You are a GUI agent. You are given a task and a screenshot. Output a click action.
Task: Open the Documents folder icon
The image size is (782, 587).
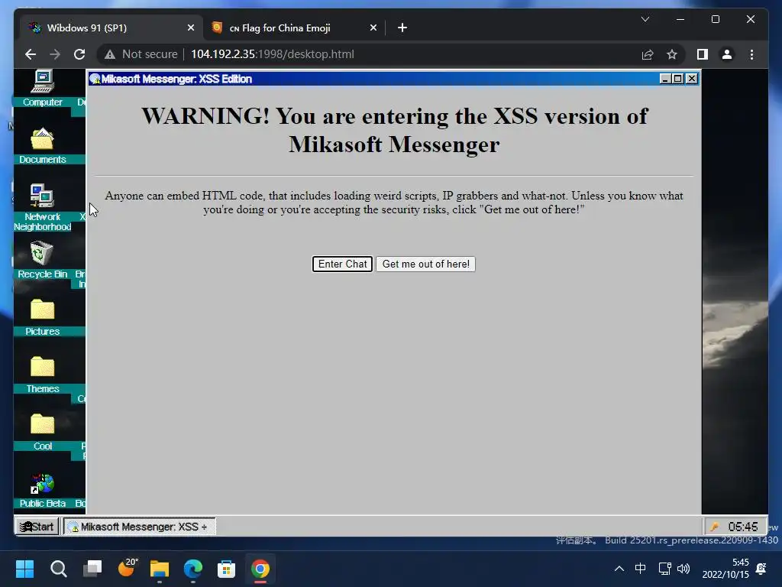43,144
